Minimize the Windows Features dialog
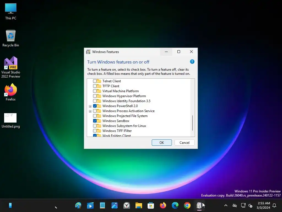Image resolution: width=282 pixels, height=212 pixels. pyautogui.click(x=166, y=52)
